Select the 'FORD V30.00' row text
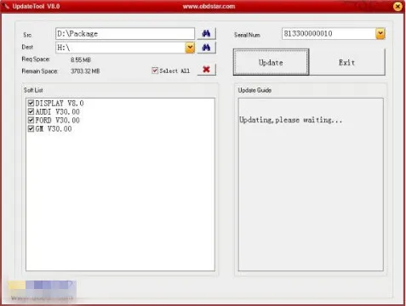The width and height of the screenshot is (406, 306). click(58, 120)
